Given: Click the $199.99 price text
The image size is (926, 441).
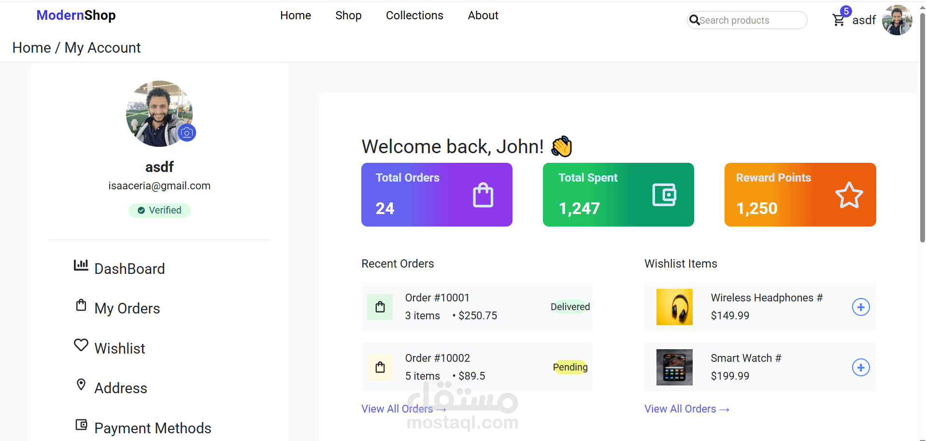Looking at the screenshot, I should tap(730, 376).
